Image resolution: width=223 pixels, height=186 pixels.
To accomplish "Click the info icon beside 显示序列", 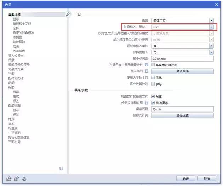I will point(146,71).
